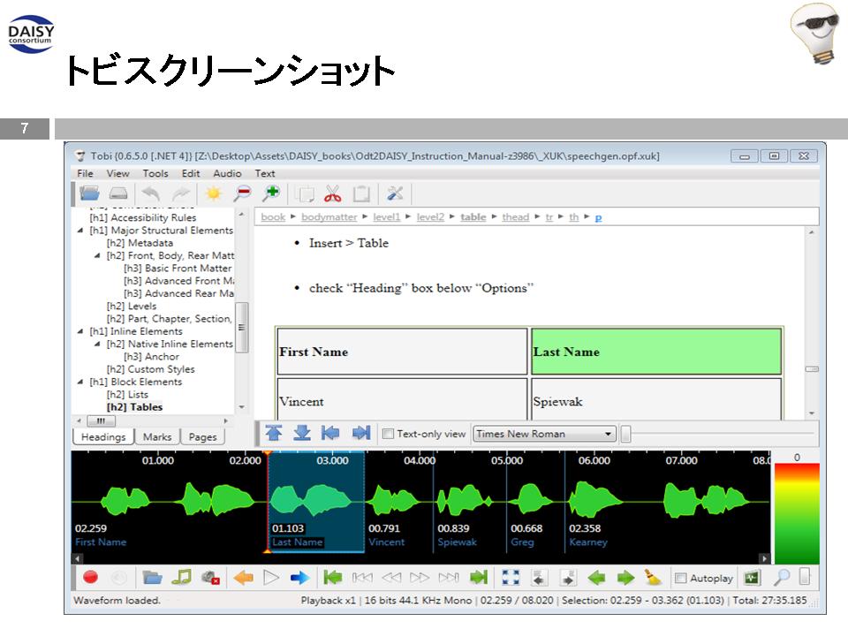Select the Kearney waveform segment label
This screenshot has height=636, width=848.
point(588,541)
